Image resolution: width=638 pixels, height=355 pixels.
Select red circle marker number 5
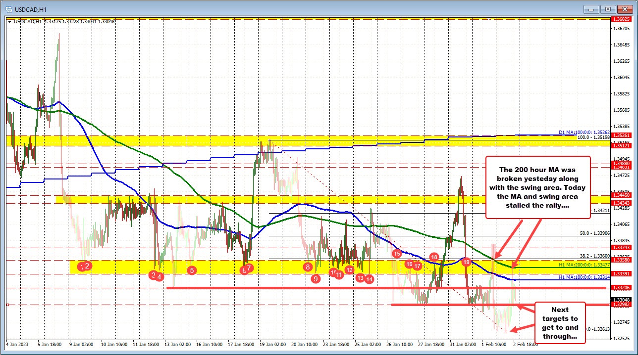tap(192, 270)
